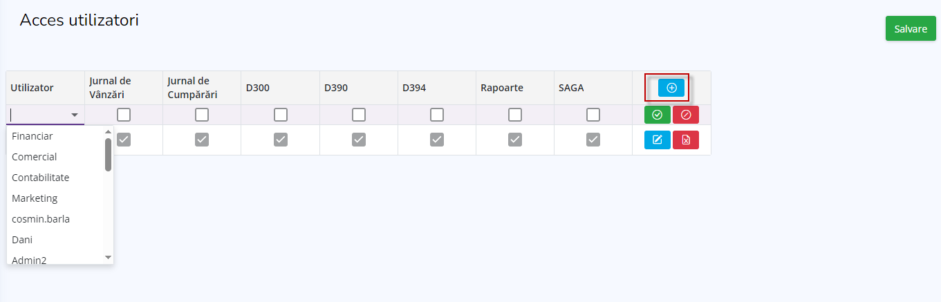
Task: Select the Marketing option
Action: point(35,198)
